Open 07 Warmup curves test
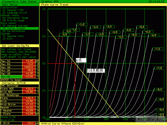The width and height of the screenshot is (167, 125). pos(15,26)
